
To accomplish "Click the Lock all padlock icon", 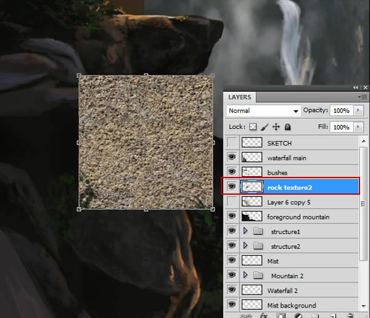I will [x=287, y=127].
